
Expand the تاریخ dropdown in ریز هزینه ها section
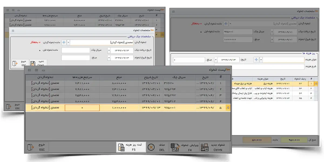pos(215,60)
